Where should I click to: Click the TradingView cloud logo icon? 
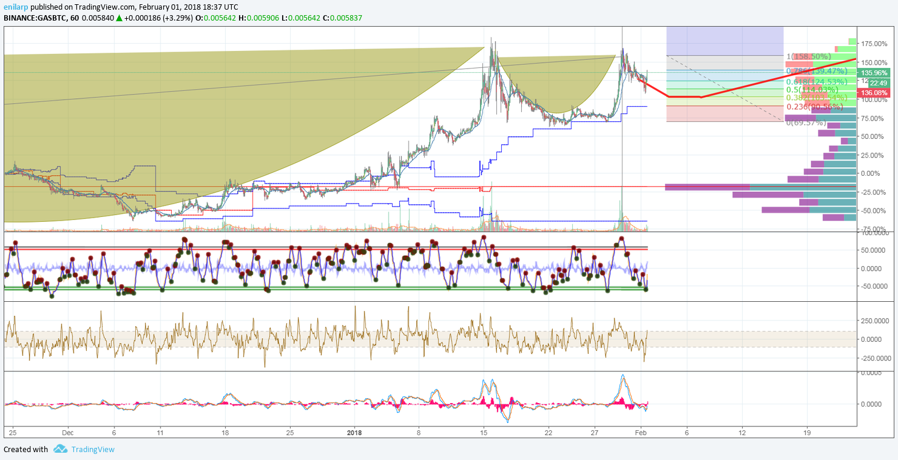(x=60, y=449)
